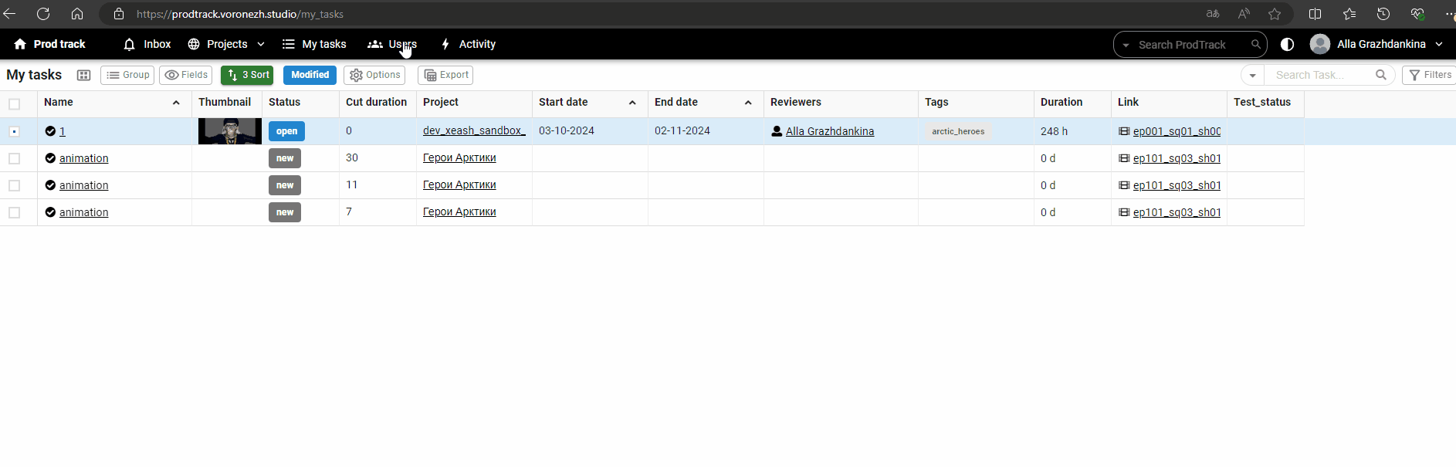Open Alla Grazhdankina user account menu
The image size is (1456, 467).
coord(1376,45)
